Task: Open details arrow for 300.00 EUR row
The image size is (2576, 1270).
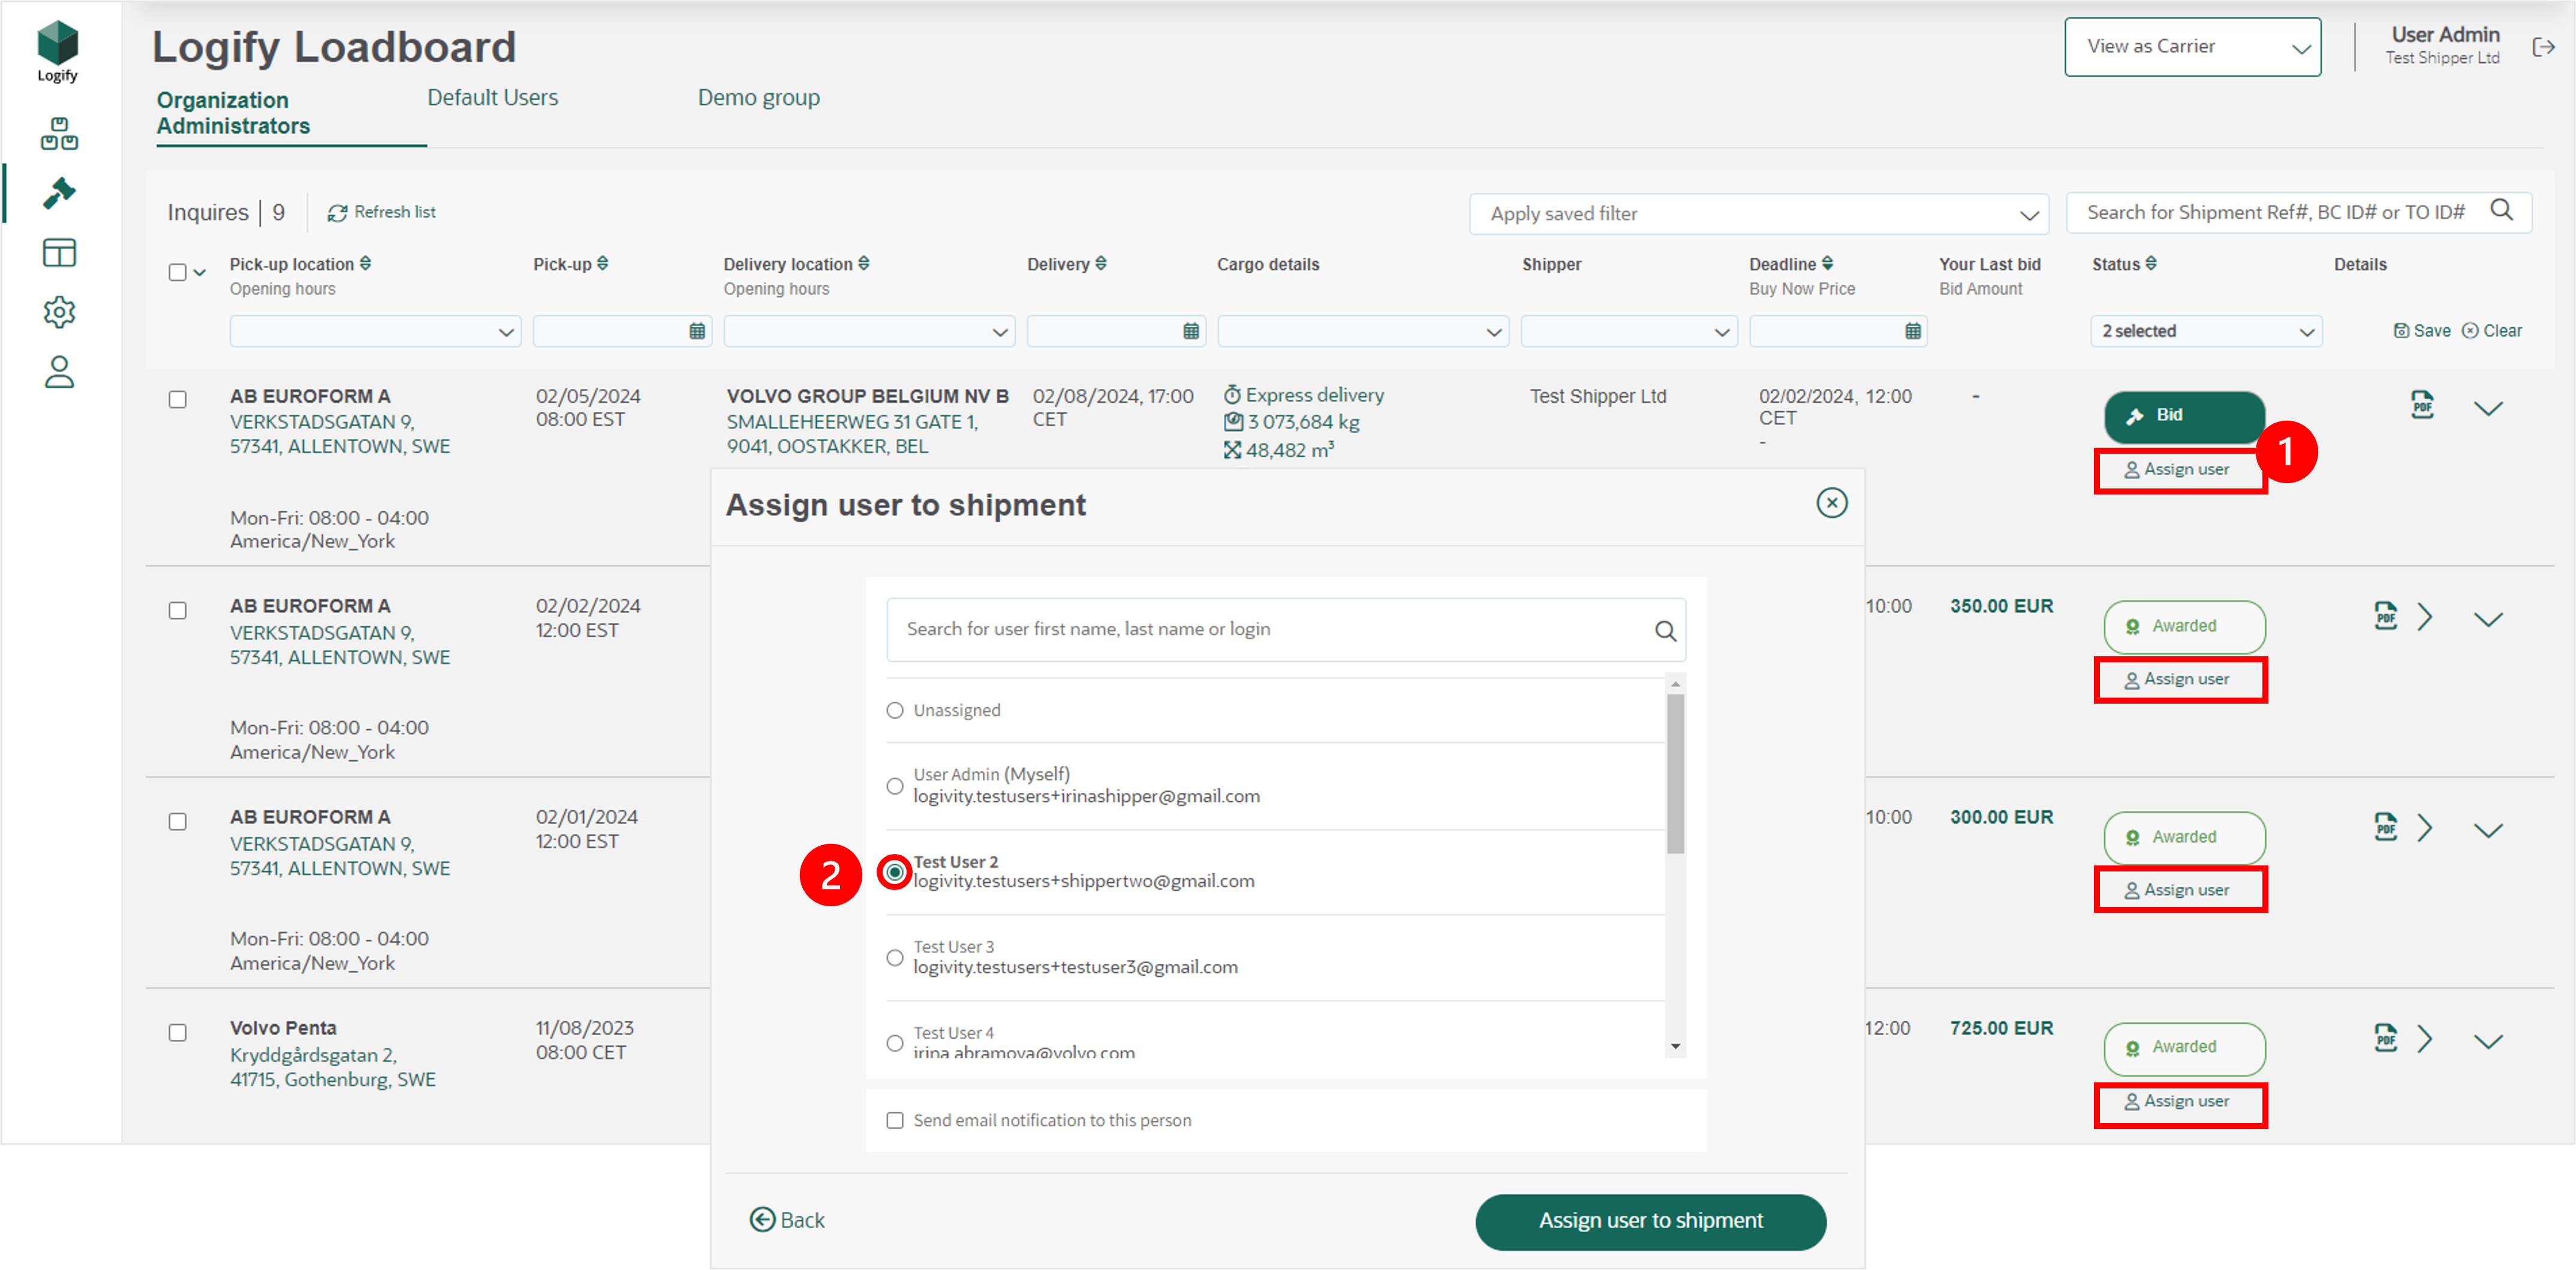Action: coord(2425,828)
